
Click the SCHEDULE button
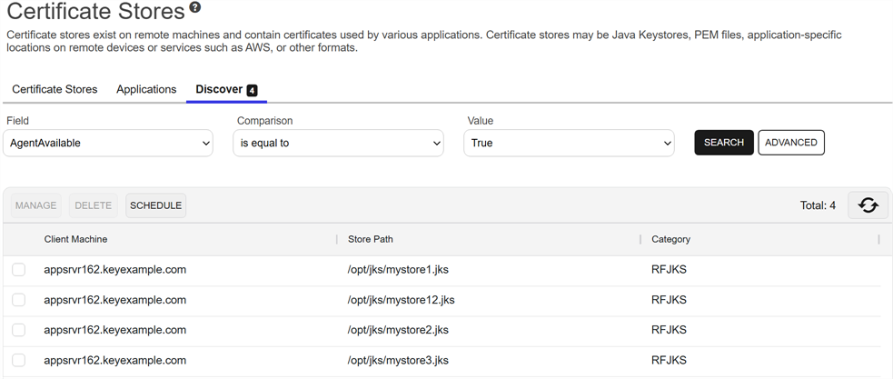(x=155, y=205)
